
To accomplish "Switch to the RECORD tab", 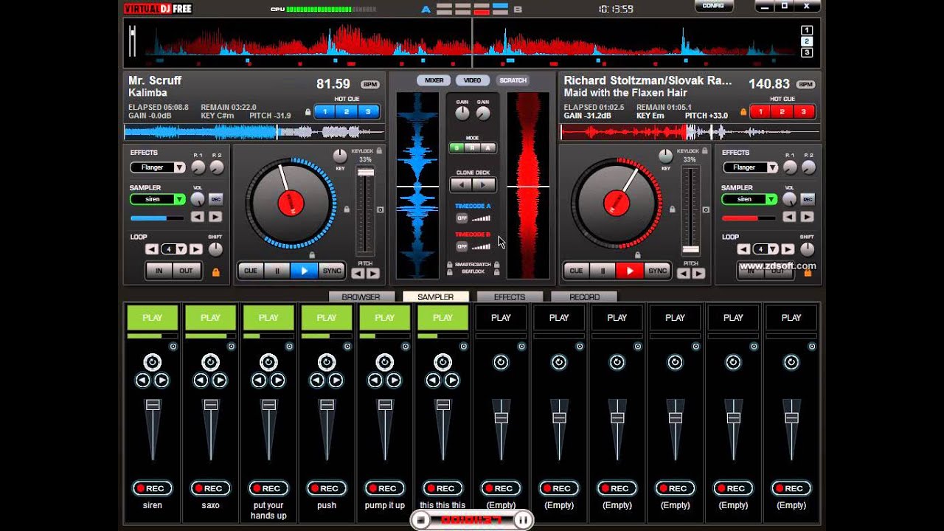I will click(584, 296).
